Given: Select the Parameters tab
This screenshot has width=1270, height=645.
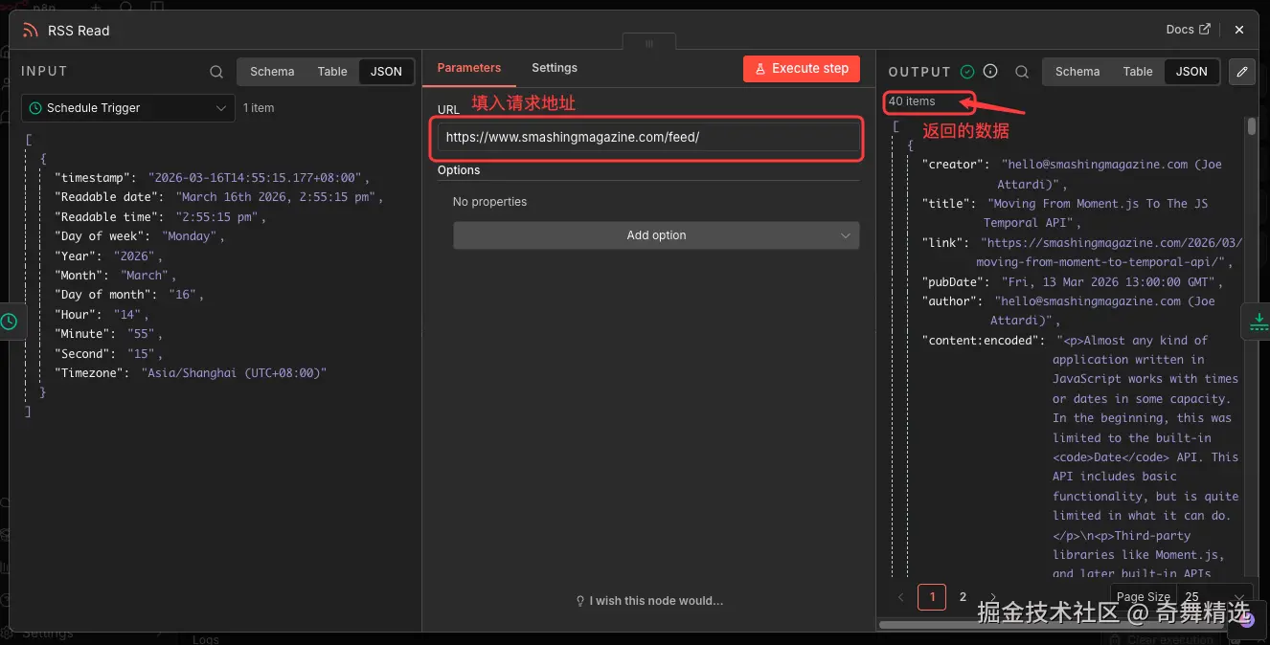Looking at the screenshot, I should pyautogui.click(x=469, y=68).
